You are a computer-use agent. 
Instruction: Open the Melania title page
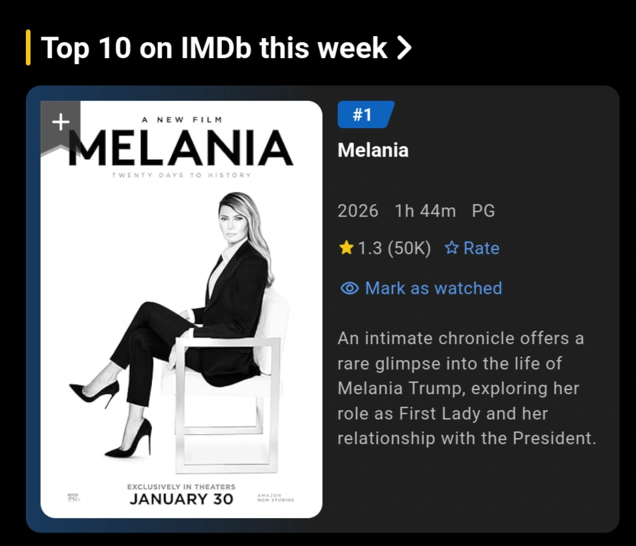(373, 150)
